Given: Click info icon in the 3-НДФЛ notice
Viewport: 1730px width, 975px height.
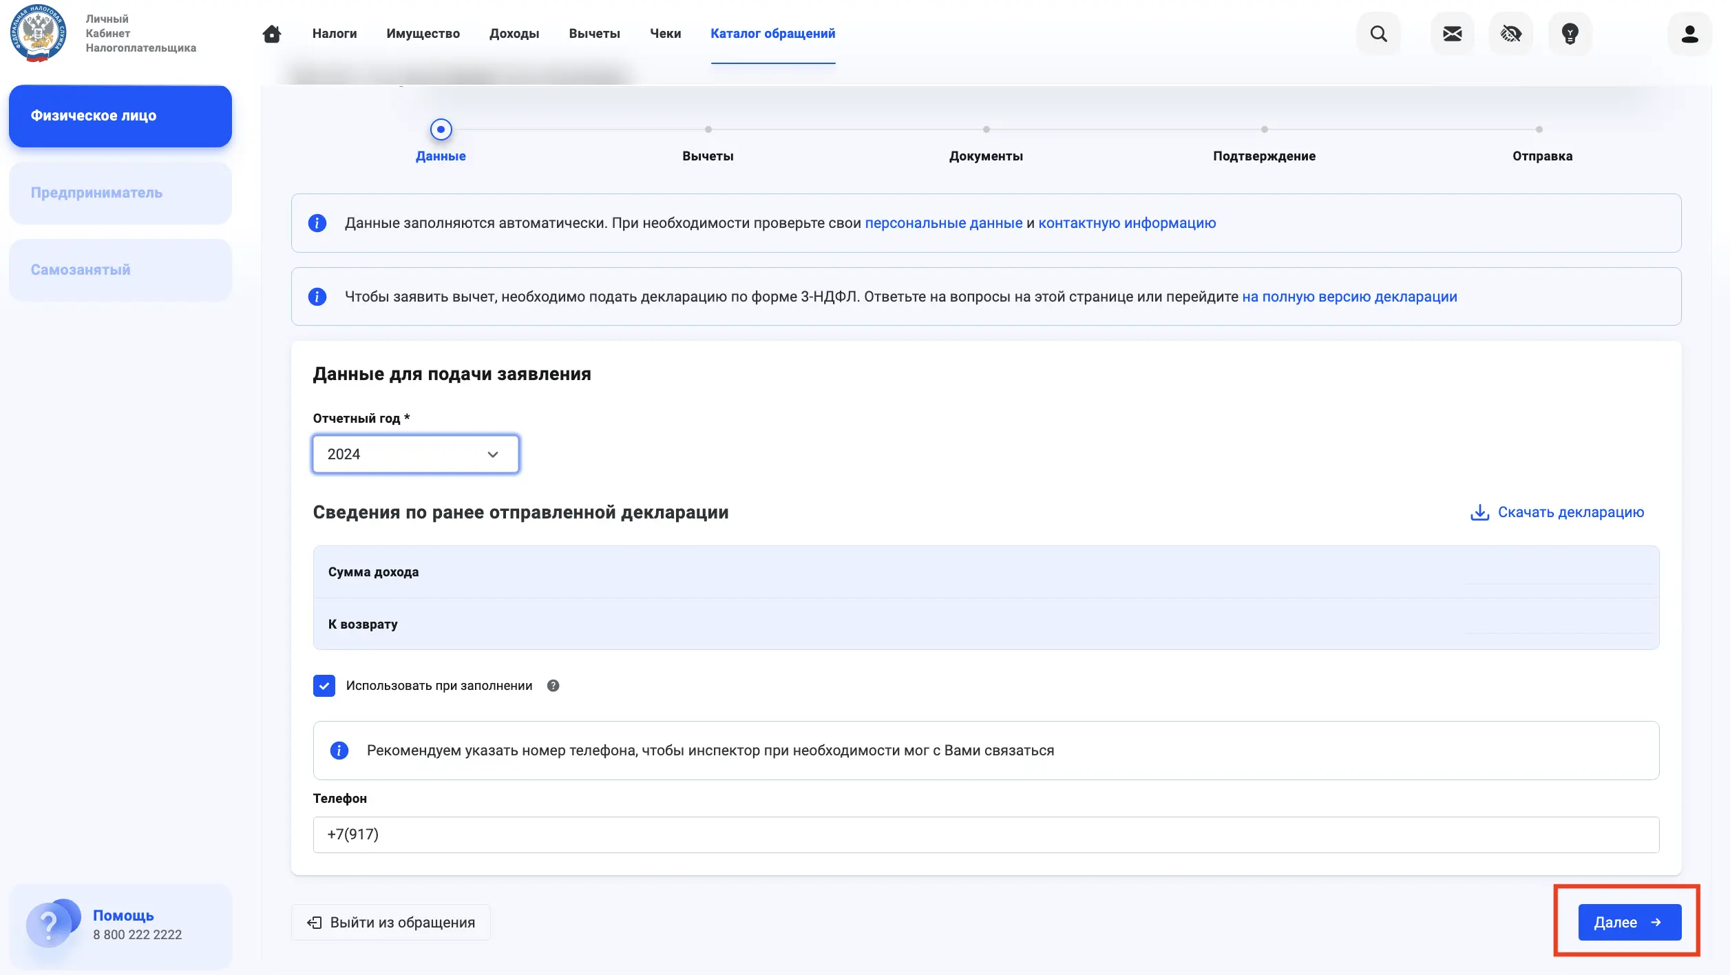Looking at the screenshot, I should point(317,297).
